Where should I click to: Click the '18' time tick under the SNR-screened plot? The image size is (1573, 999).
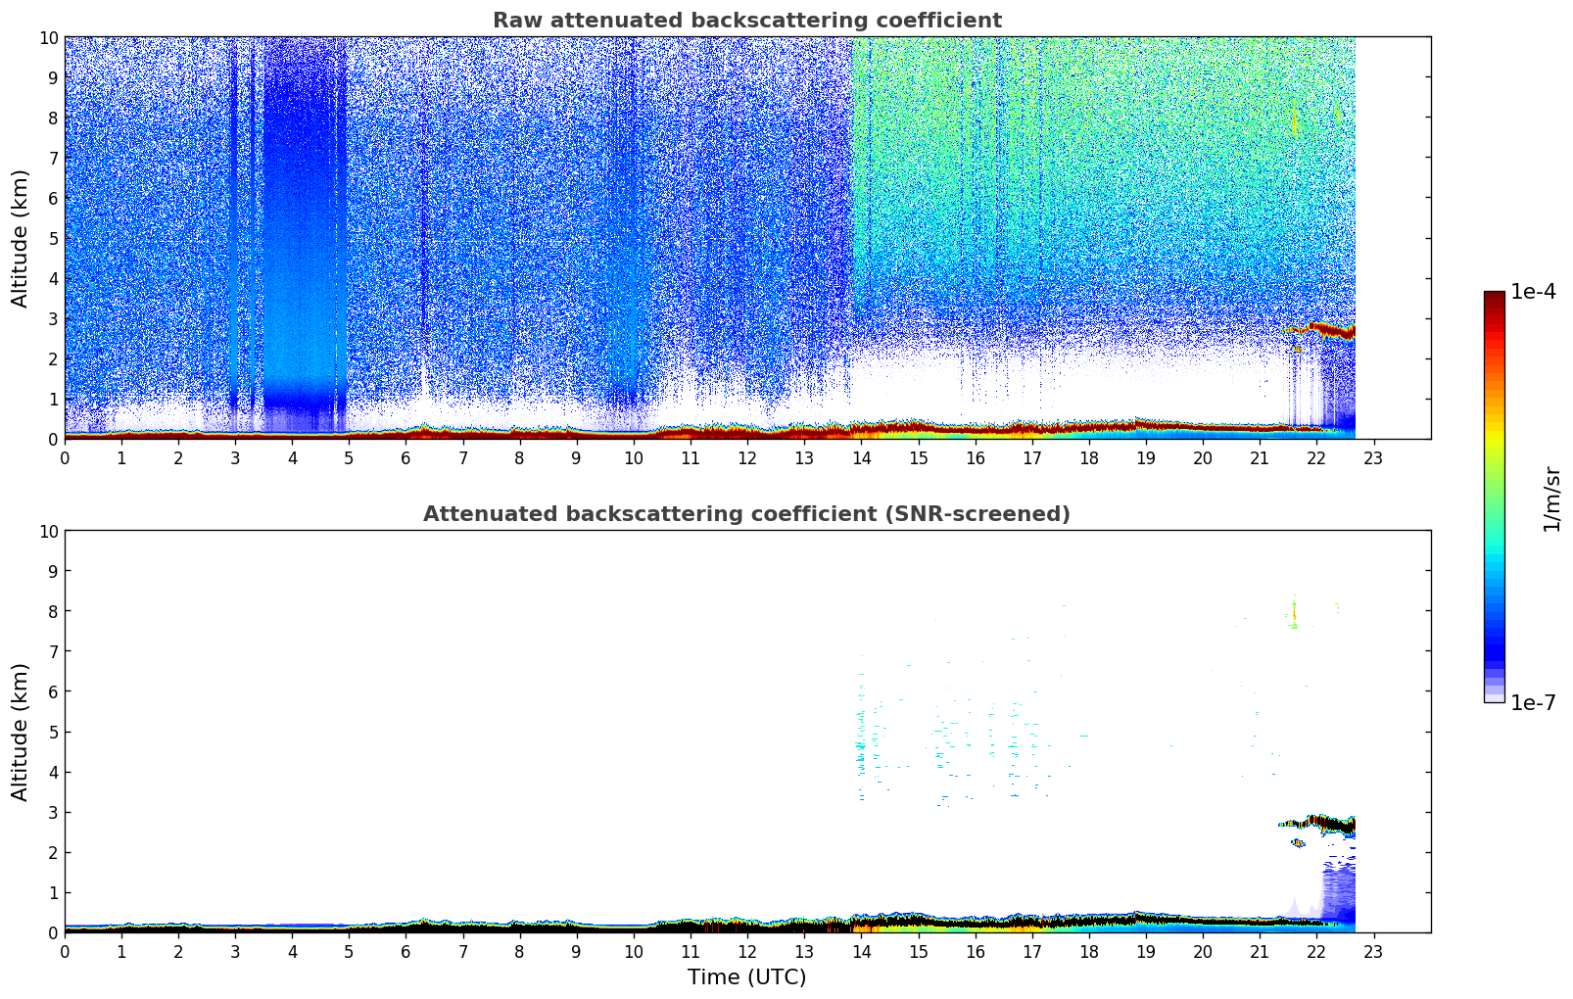coord(1089,952)
